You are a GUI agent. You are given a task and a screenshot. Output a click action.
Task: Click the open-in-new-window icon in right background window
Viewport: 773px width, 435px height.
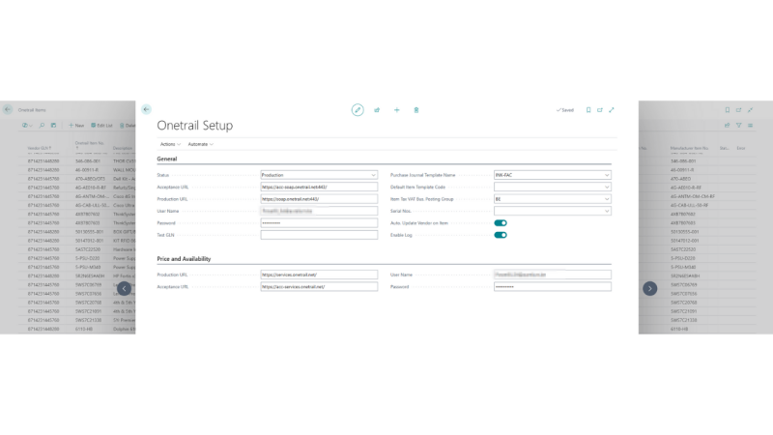pos(738,110)
